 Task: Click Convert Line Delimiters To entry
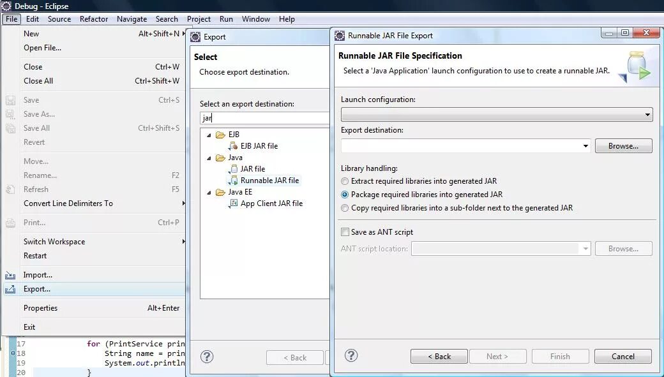(94, 203)
